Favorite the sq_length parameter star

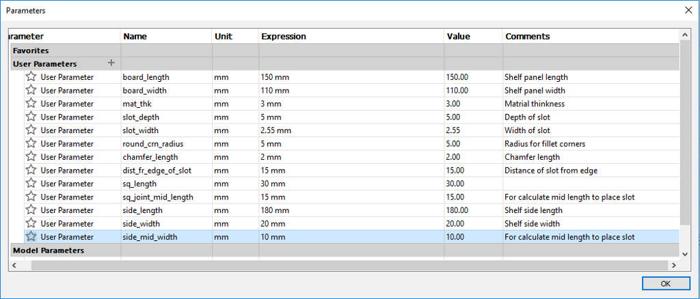click(x=30, y=183)
